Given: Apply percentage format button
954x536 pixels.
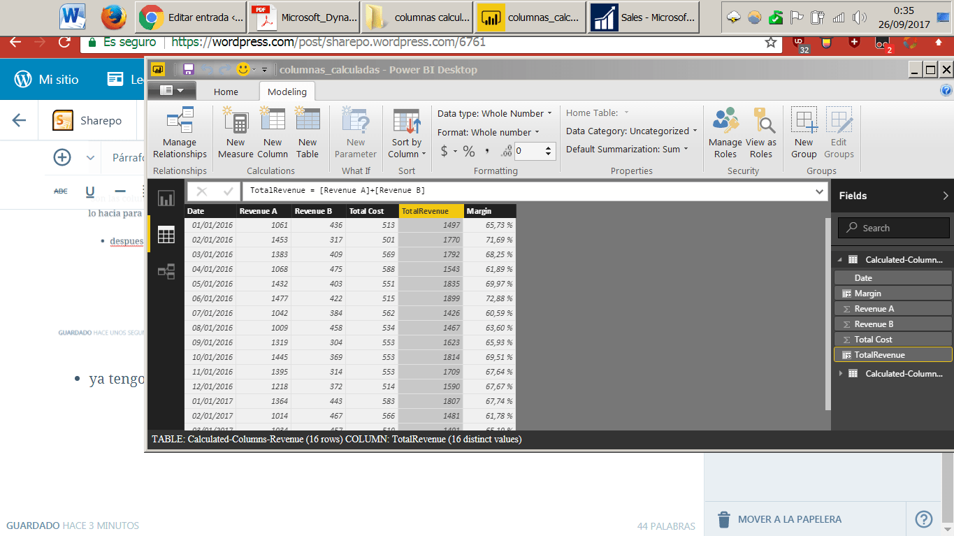Looking at the screenshot, I should point(469,151).
